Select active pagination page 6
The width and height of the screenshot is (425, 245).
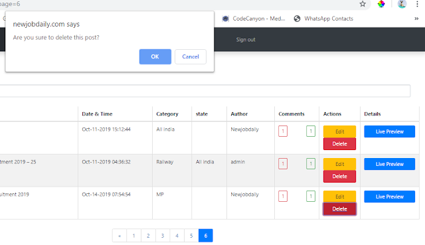click(x=205, y=236)
